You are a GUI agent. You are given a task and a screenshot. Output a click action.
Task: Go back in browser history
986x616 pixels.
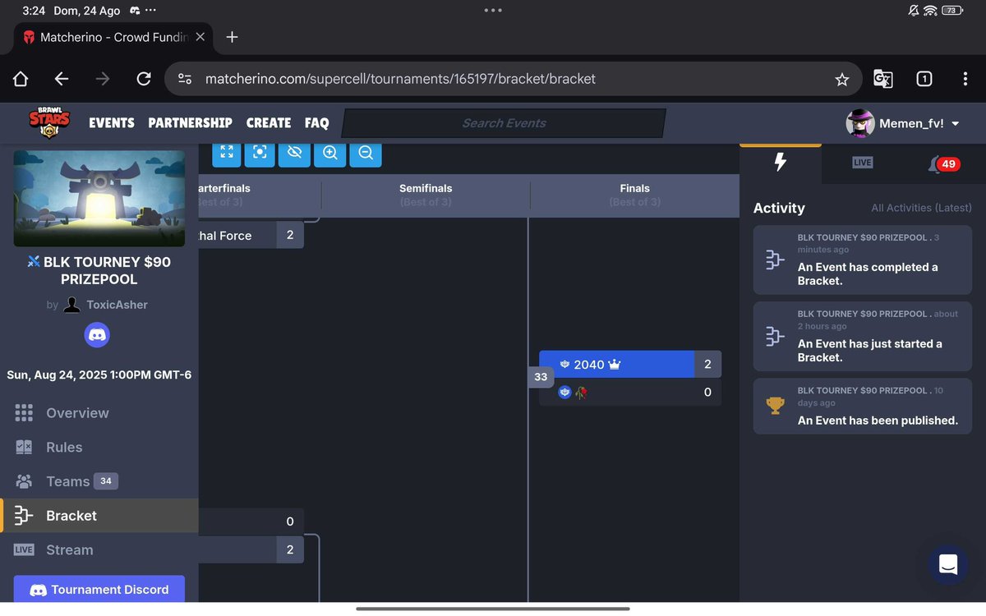point(61,79)
